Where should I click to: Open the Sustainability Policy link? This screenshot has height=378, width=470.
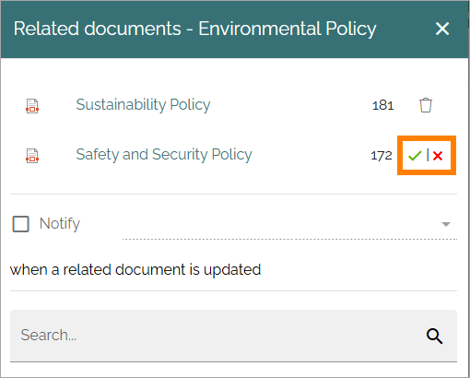tap(143, 105)
